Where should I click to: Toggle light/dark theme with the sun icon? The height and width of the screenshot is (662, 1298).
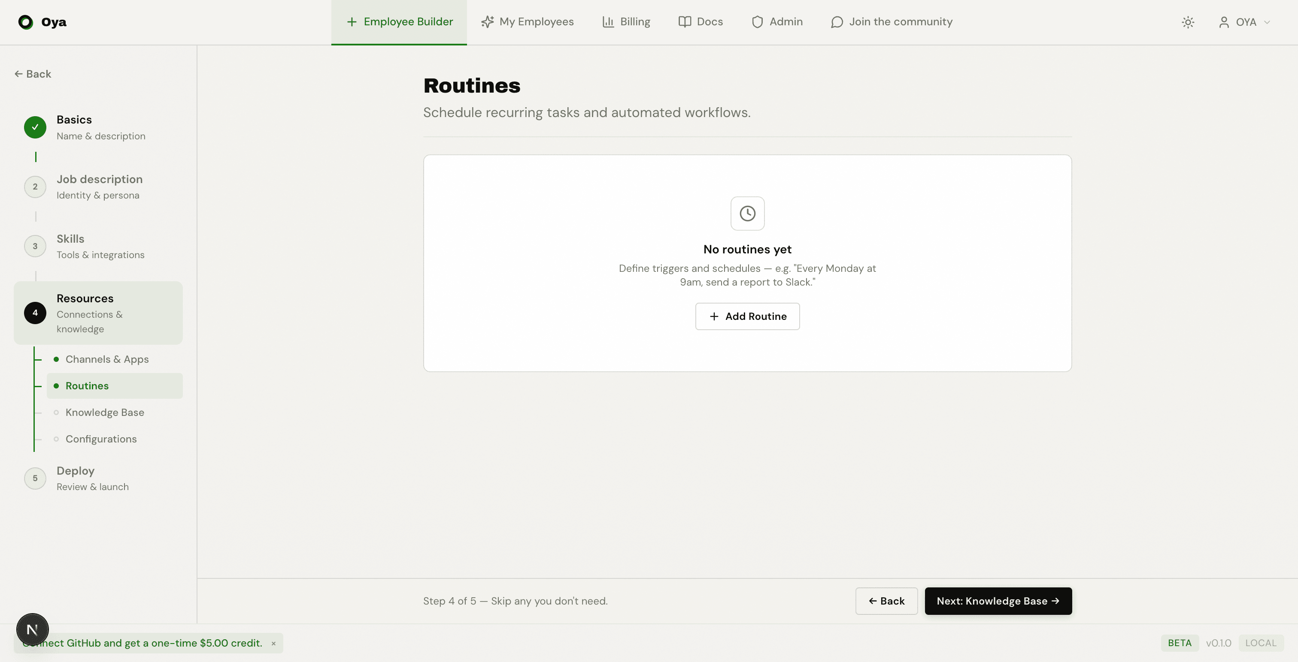(1188, 22)
